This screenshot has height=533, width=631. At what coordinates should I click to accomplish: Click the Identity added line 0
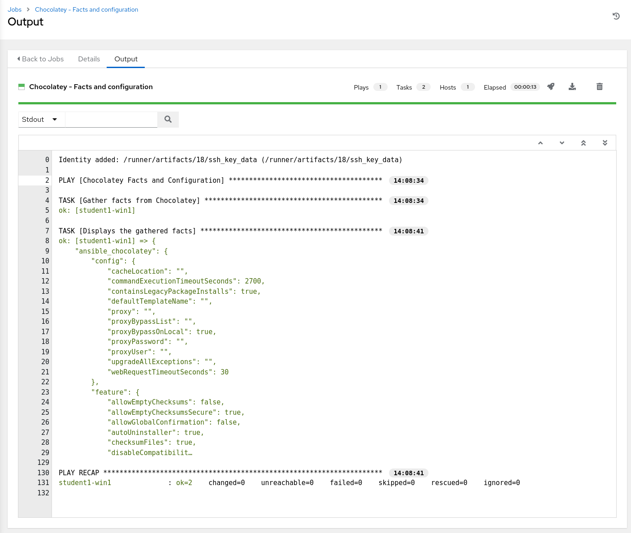(x=230, y=159)
